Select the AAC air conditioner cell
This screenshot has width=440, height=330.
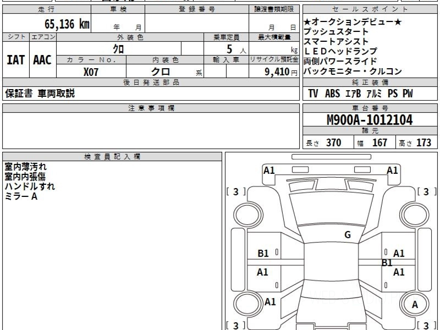pyautogui.click(x=43, y=60)
